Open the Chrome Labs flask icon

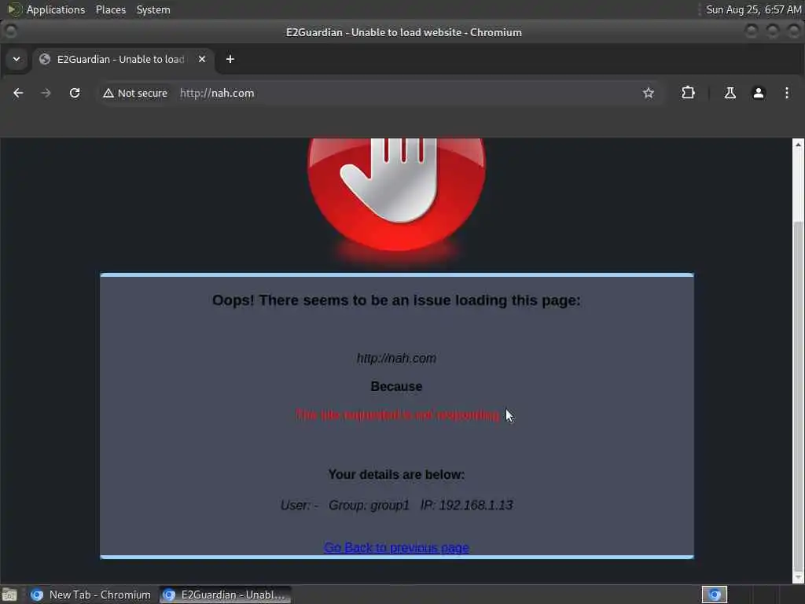coord(730,93)
